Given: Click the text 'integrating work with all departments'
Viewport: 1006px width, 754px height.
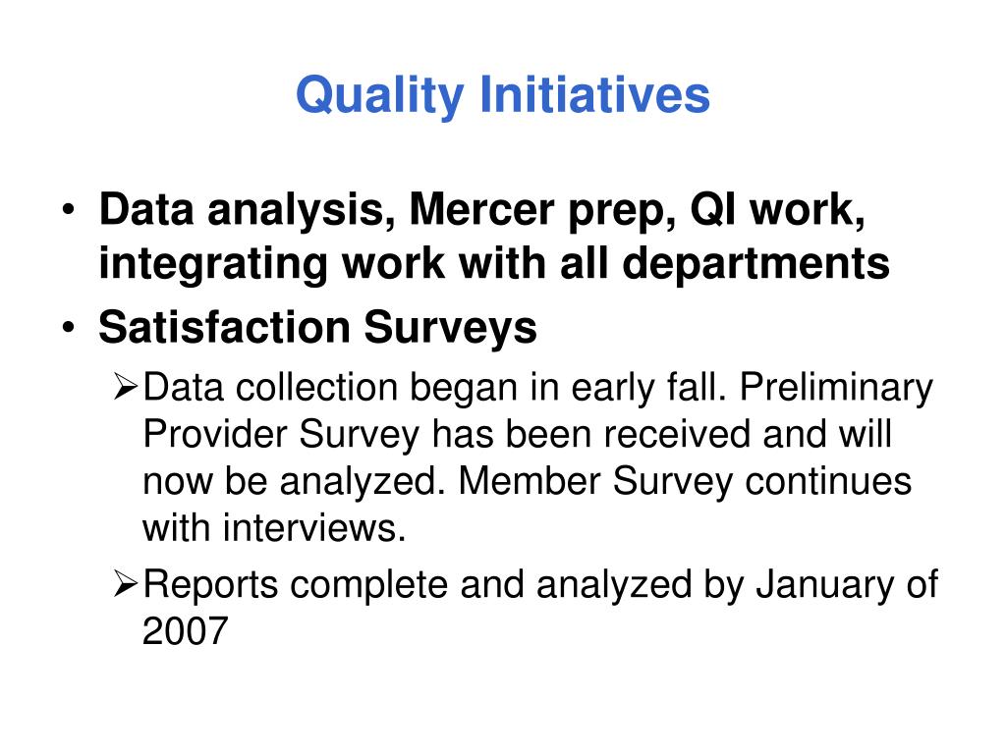Looking at the screenshot, I should [494, 264].
